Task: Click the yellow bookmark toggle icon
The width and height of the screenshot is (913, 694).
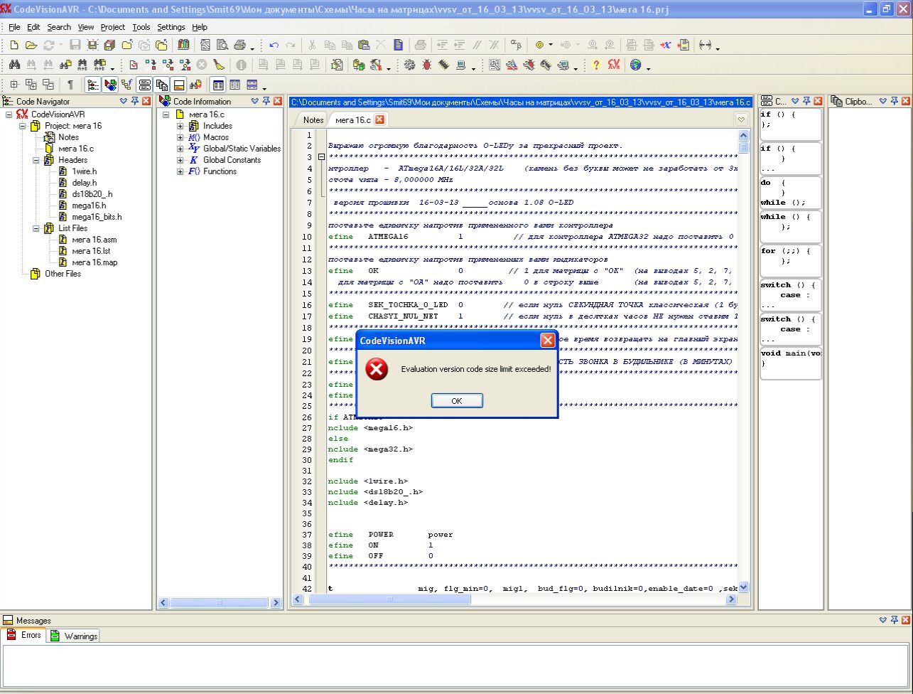Action: 539,44
